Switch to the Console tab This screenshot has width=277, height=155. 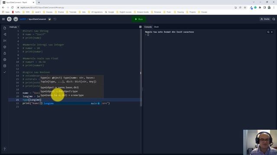148,27
